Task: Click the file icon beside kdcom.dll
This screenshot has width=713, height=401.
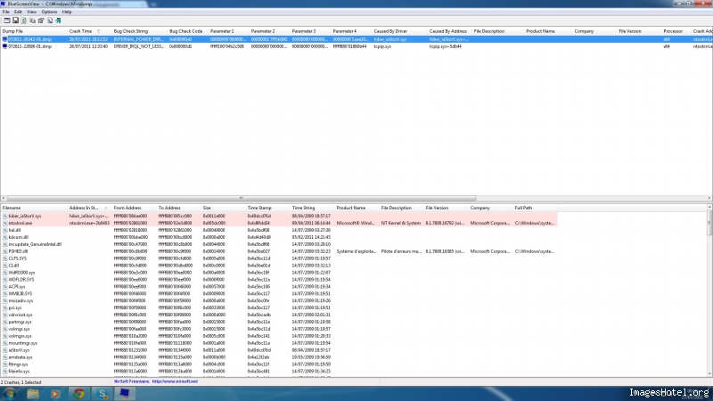Action: tap(5, 237)
